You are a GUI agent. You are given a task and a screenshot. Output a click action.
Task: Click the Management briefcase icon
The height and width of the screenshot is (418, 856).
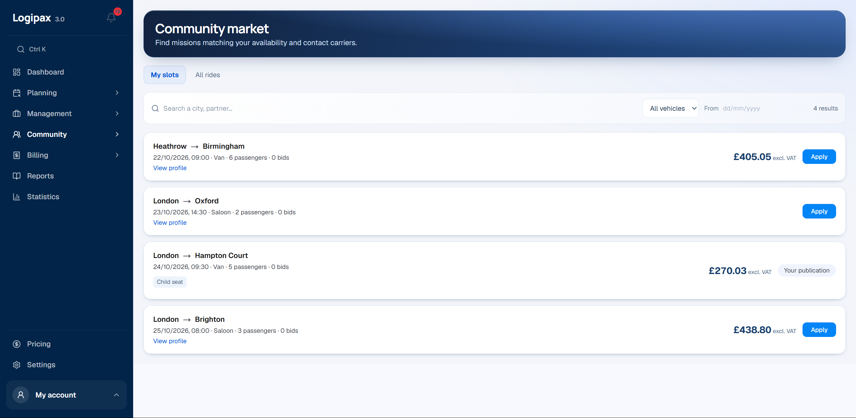coord(17,113)
